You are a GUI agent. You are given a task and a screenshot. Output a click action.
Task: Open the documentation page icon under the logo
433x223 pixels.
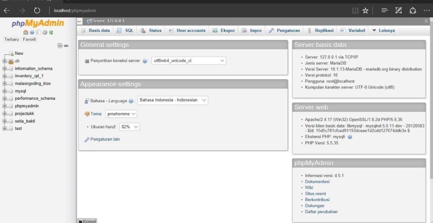pos(38,32)
